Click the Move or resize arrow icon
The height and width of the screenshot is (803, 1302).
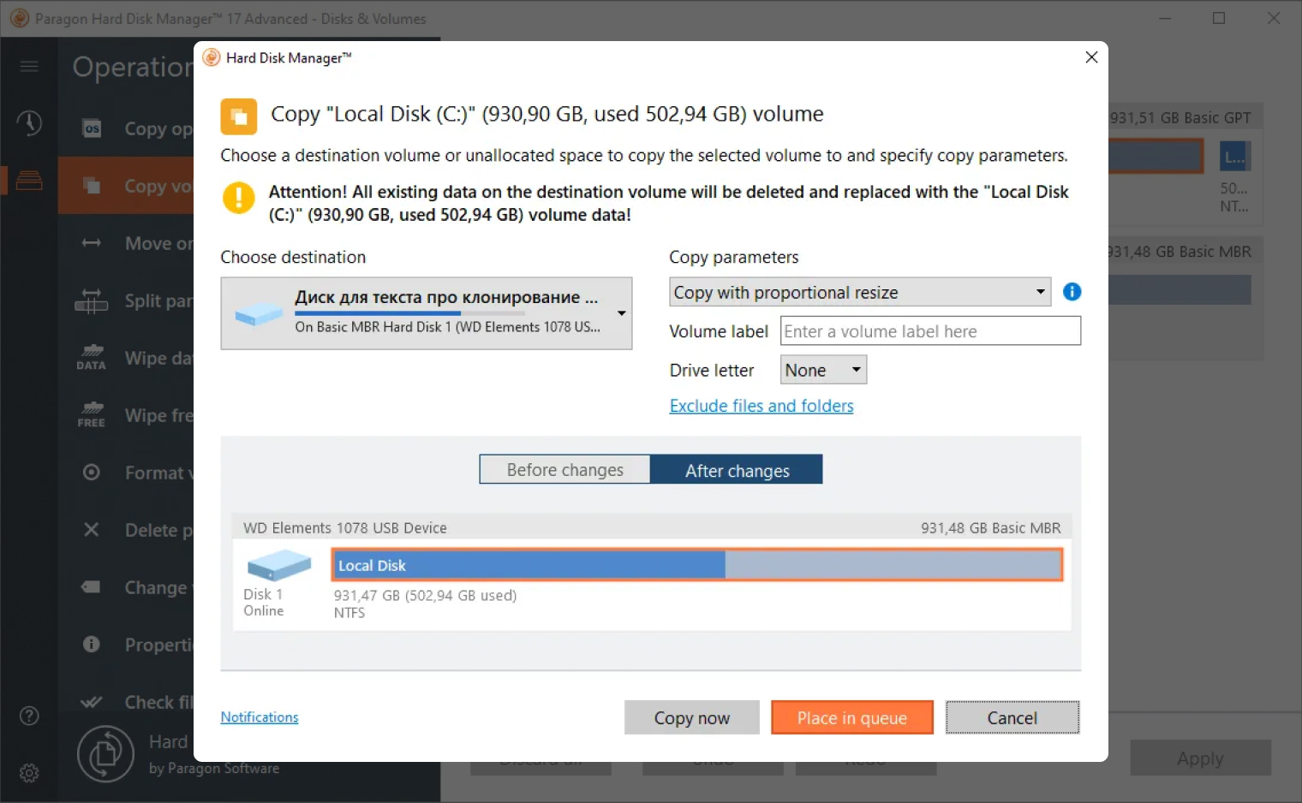tap(92, 243)
